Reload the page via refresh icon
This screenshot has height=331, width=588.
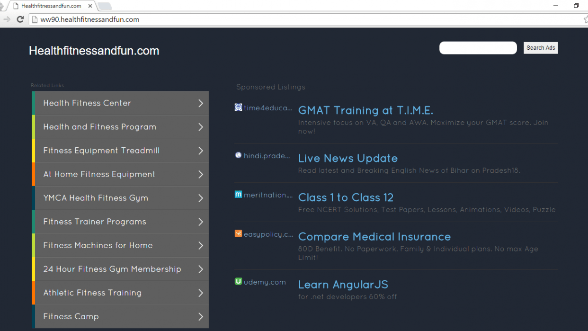tap(20, 19)
